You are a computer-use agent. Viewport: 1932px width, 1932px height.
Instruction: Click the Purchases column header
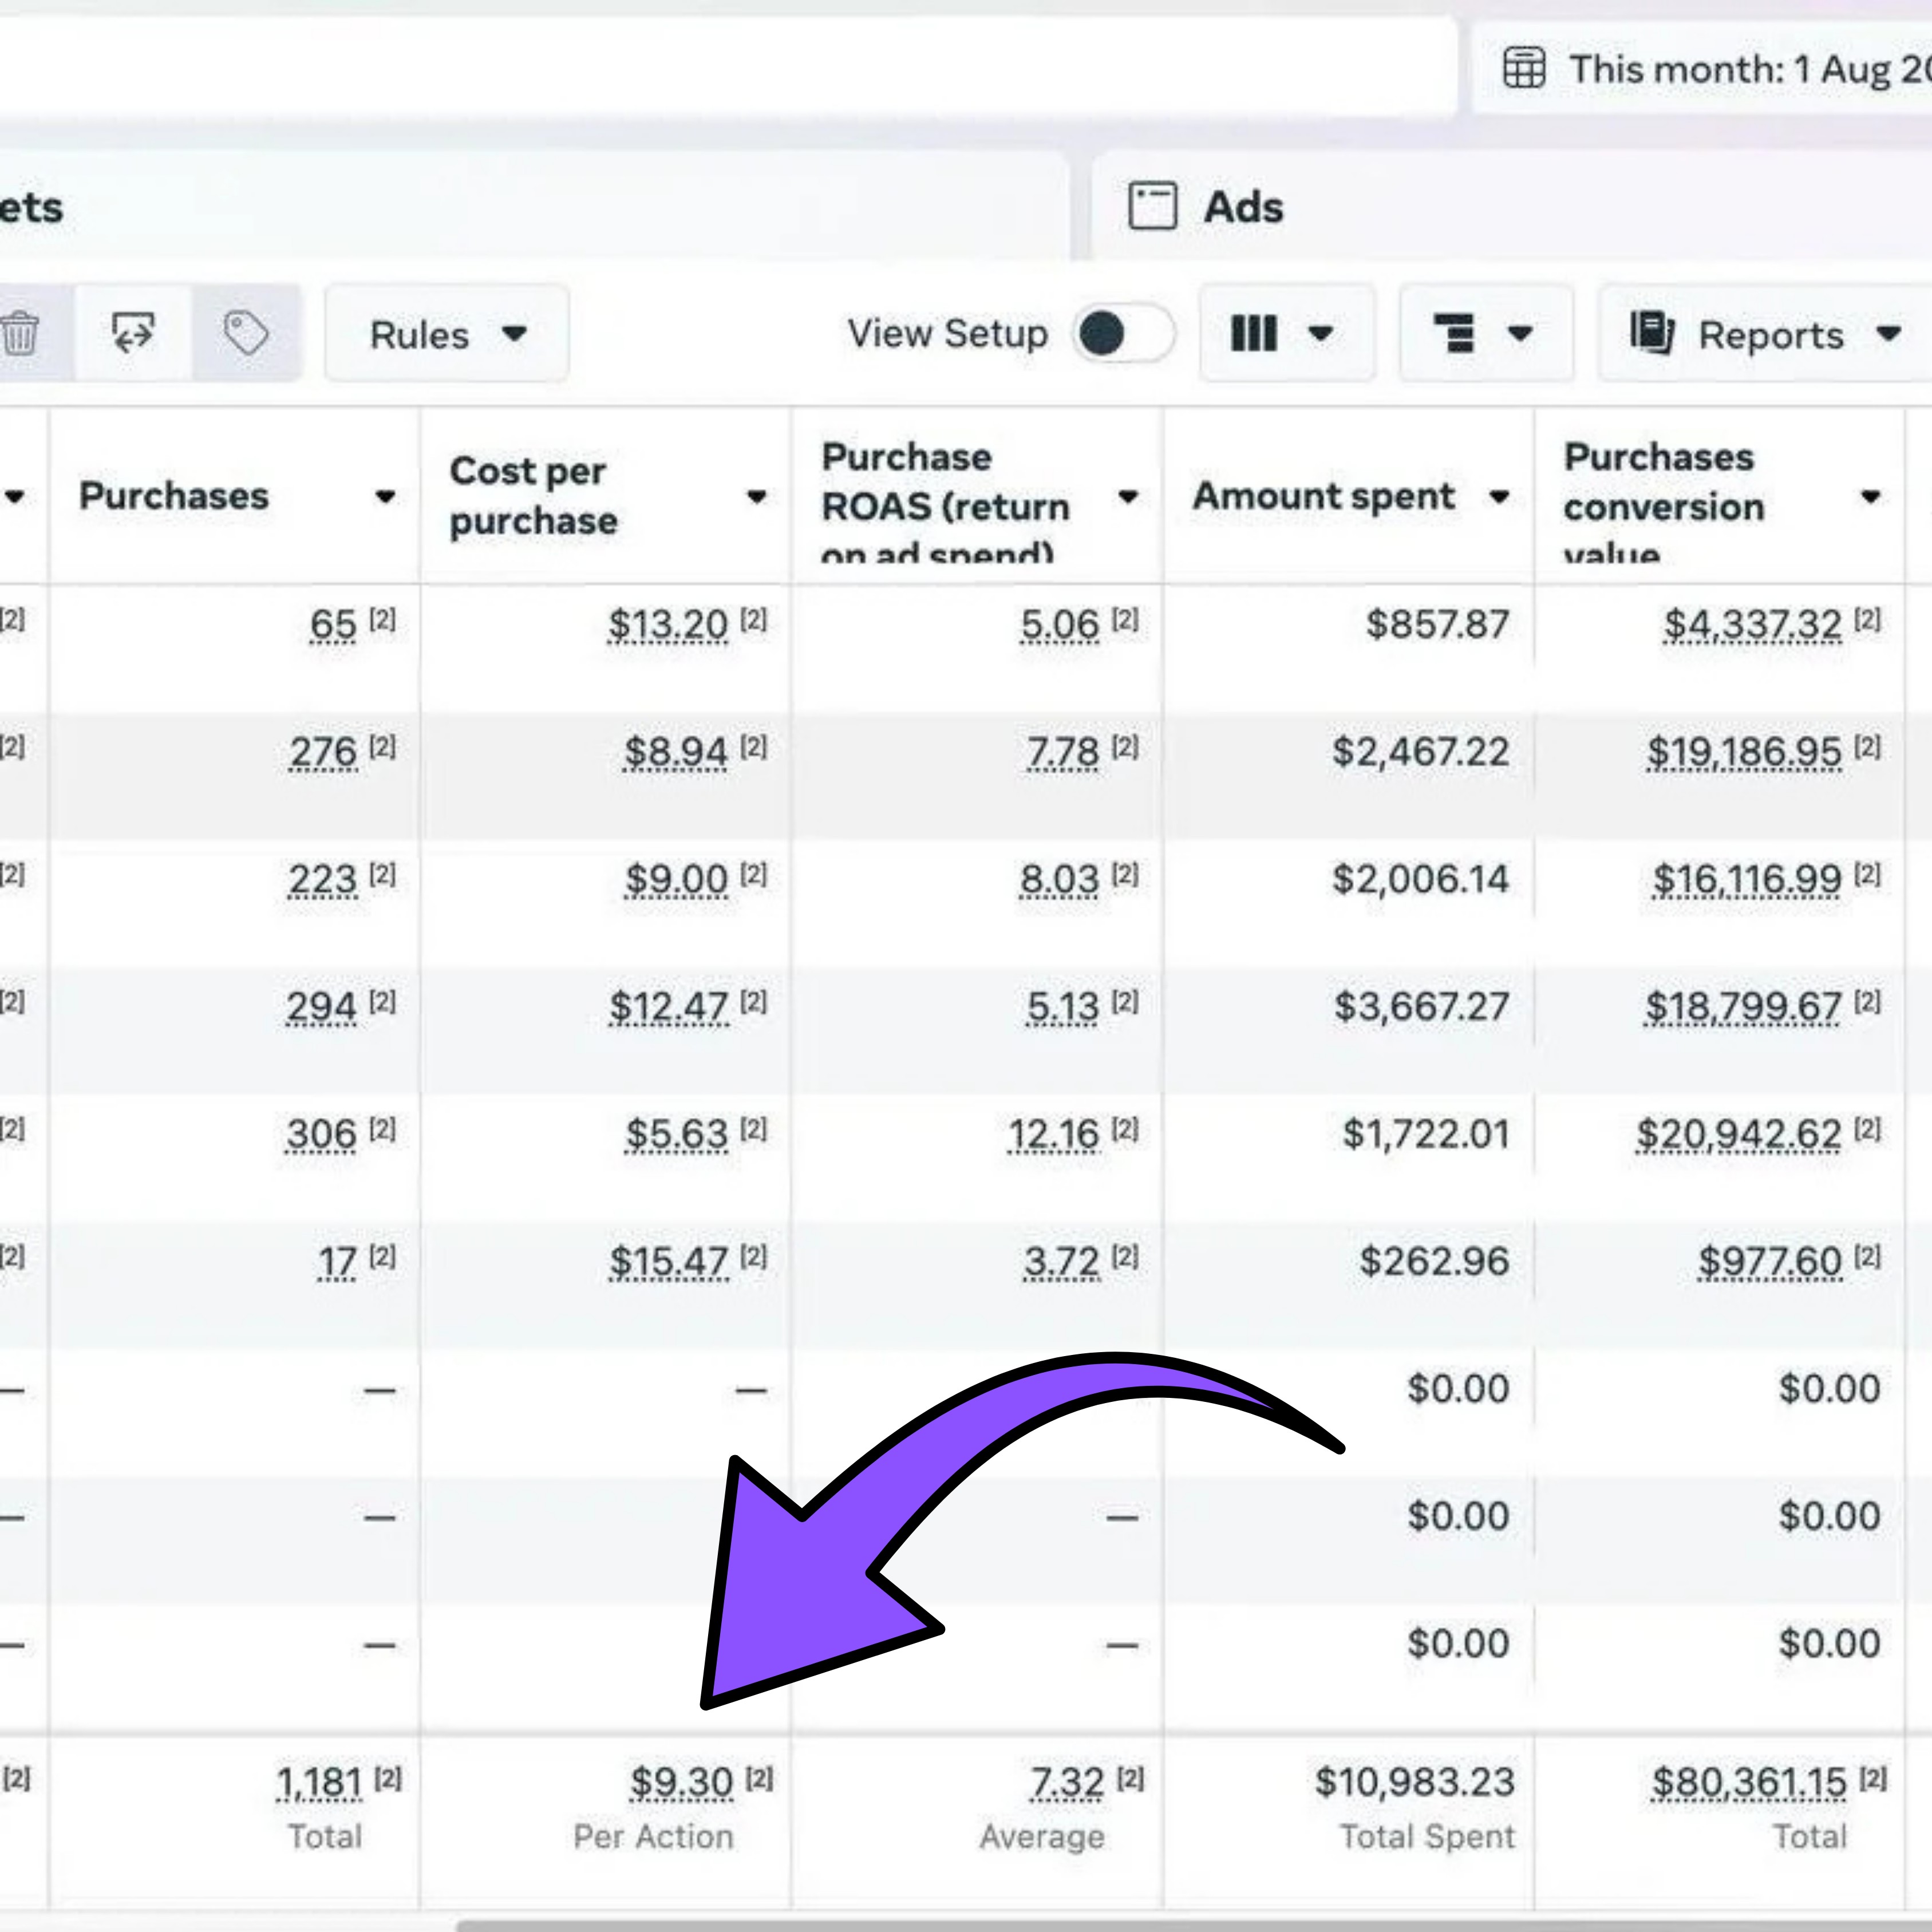tap(174, 496)
